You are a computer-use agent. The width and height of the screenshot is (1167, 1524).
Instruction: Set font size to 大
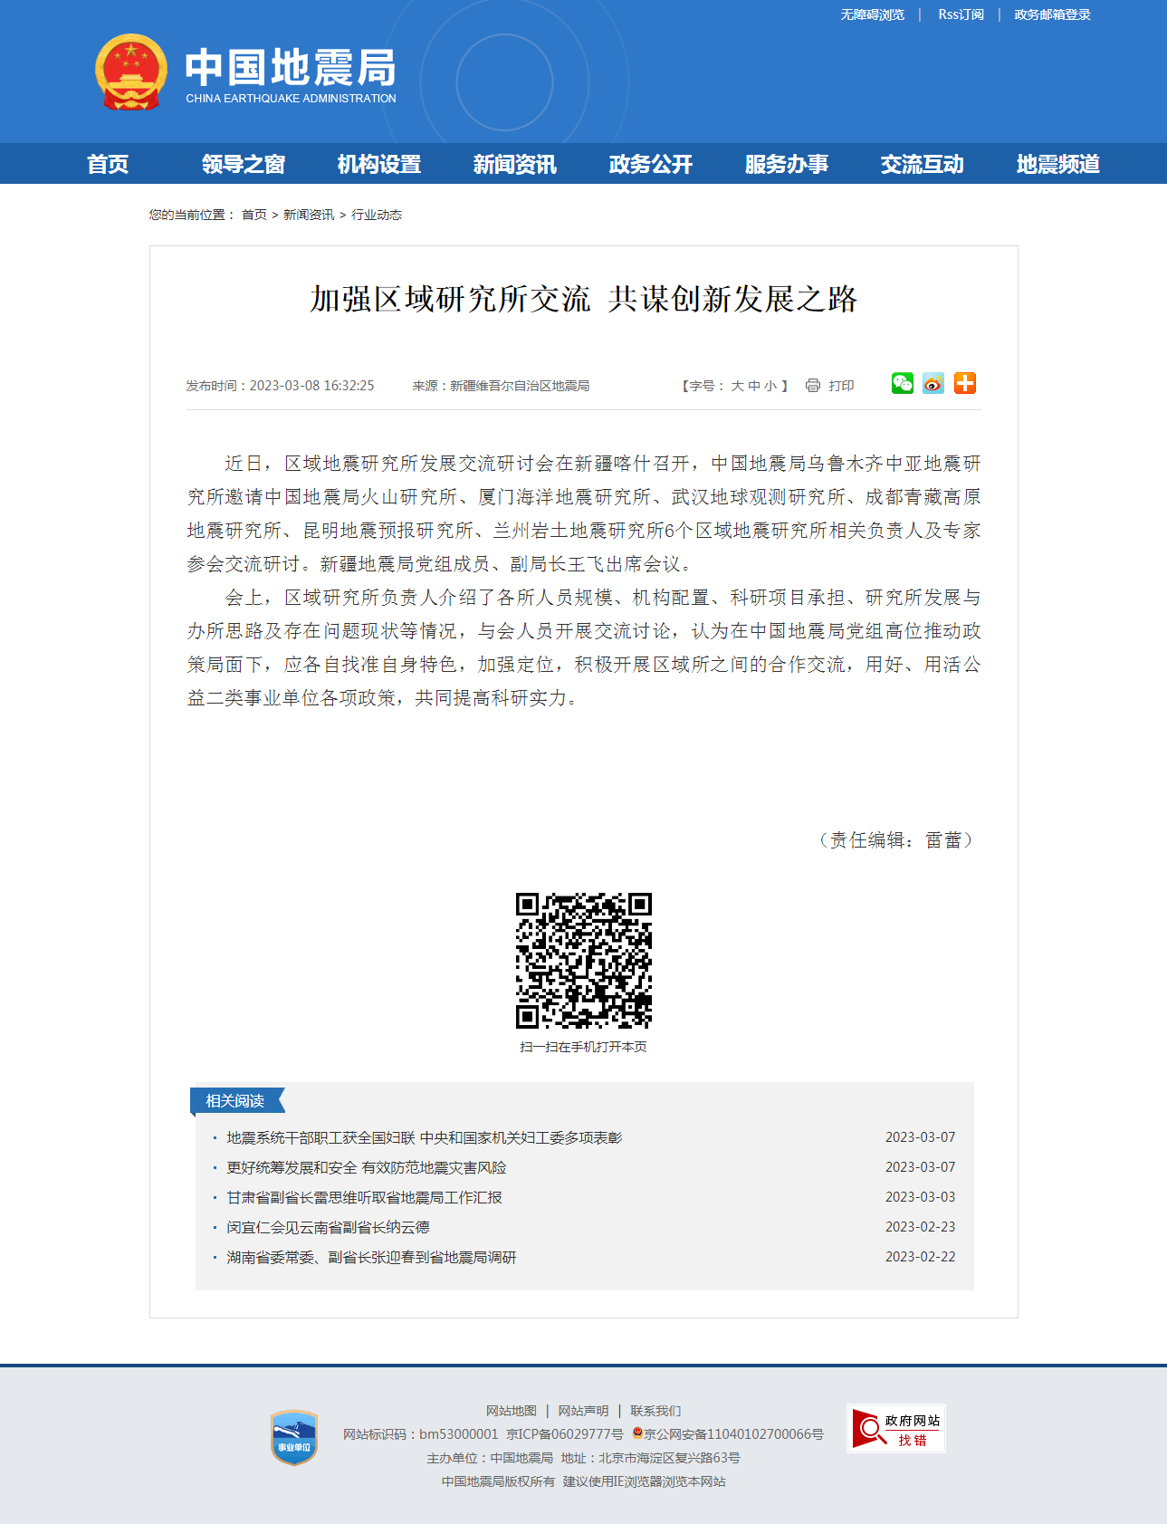[737, 386]
